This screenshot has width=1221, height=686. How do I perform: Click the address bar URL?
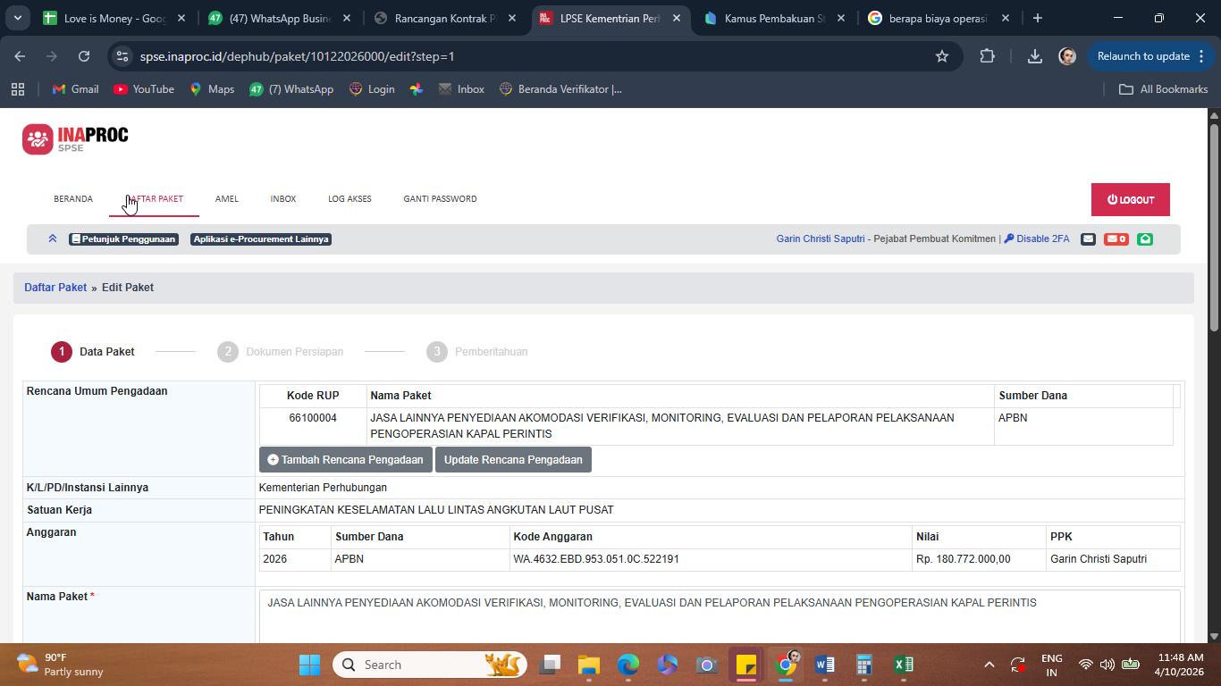click(x=298, y=56)
